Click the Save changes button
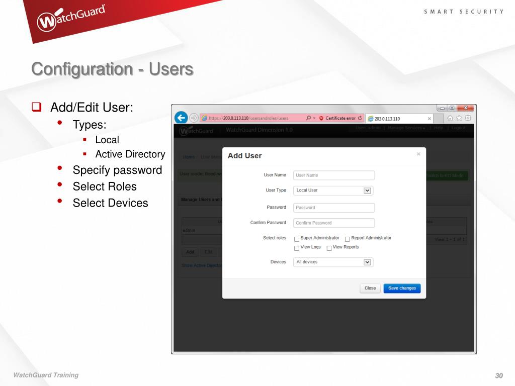This screenshot has height=386, width=515. point(402,288)
